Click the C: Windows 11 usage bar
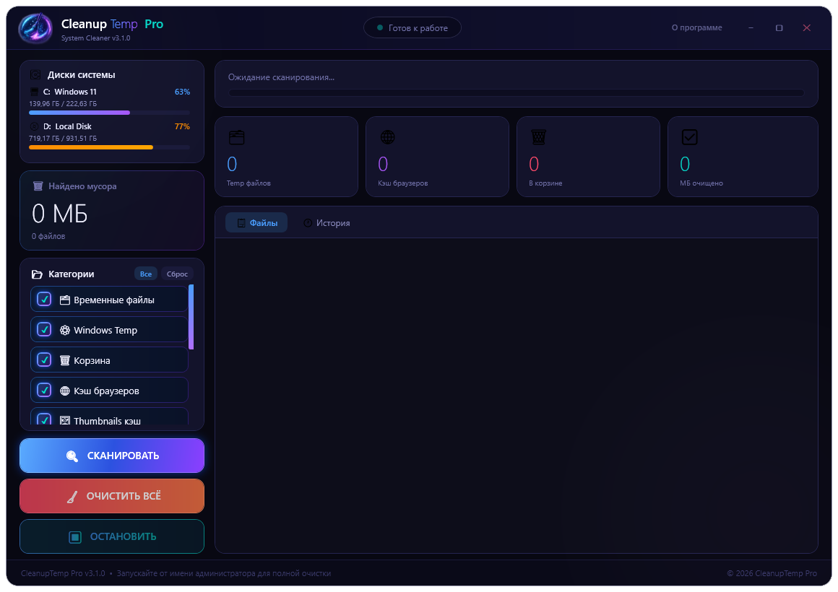The image size is (838, 592). tap(109, 113)
